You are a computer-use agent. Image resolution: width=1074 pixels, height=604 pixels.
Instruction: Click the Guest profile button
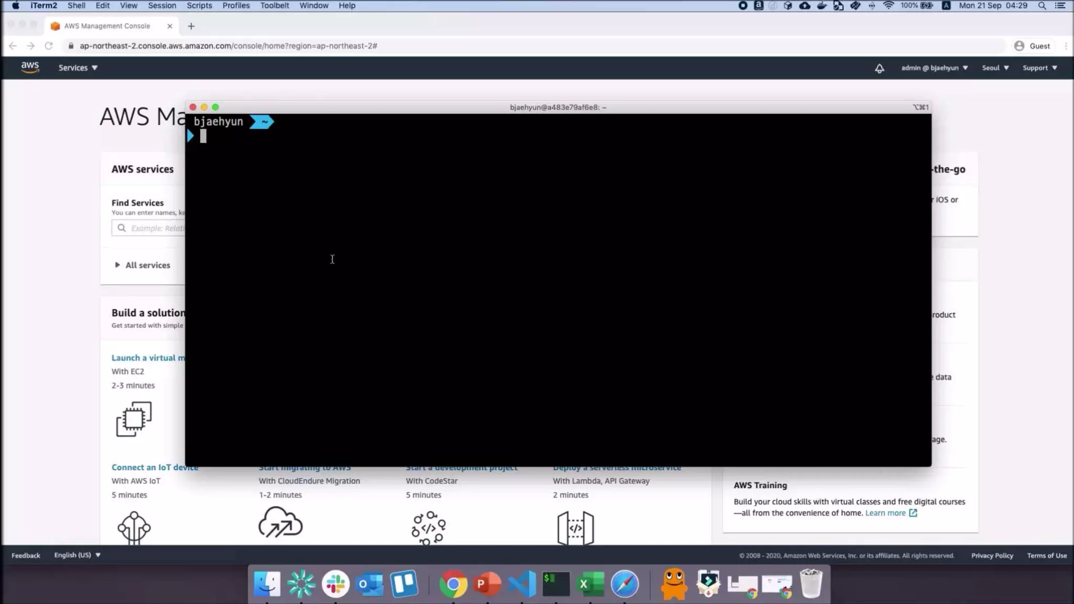[x=1032, y=46]
